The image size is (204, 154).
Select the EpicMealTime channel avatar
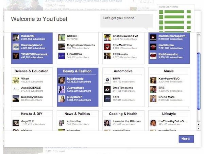pyautogui.click(x=107, y=47)
